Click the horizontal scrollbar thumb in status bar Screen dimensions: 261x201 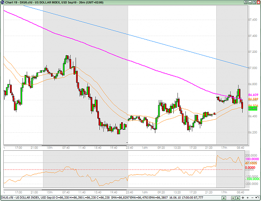(233, 198)
